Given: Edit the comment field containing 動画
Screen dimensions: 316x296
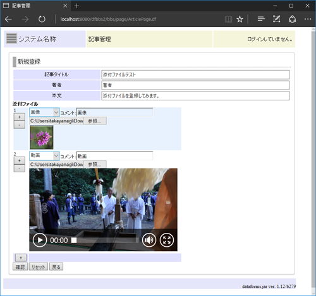Looking at the screenshot, I should (x=114, y=156).
